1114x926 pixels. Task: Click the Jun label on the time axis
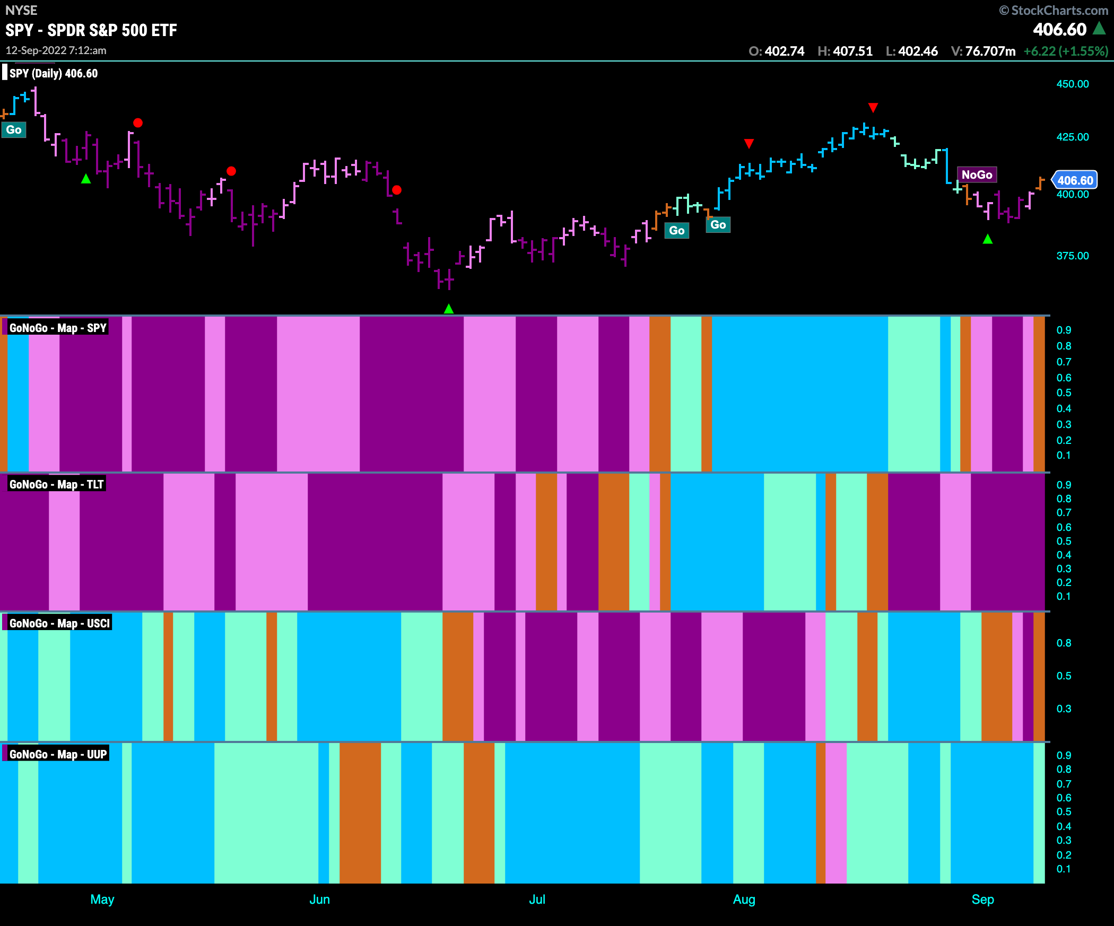[x=320, y=899]
